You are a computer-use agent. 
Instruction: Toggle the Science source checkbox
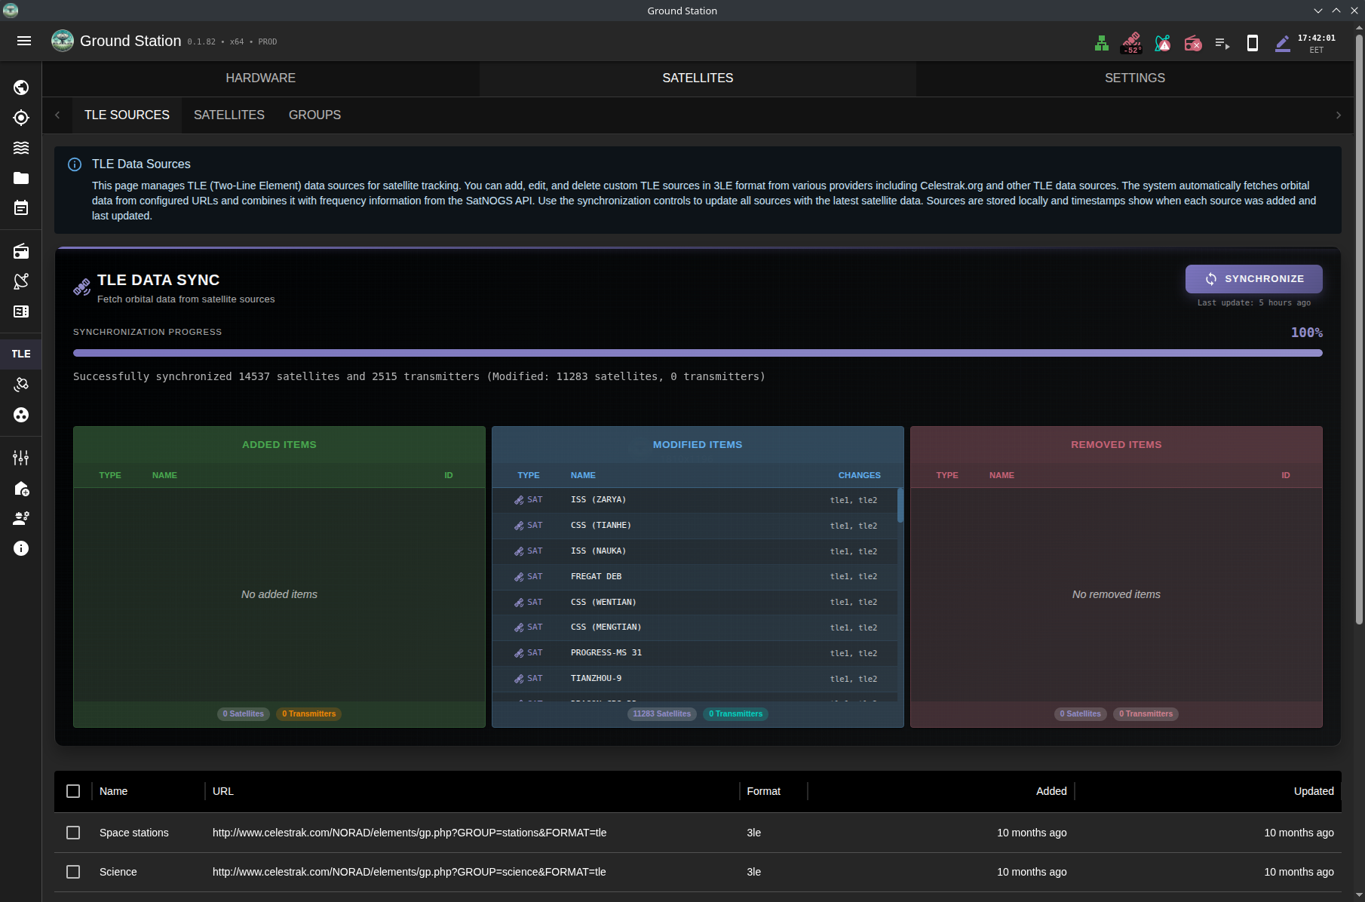[x=73, y=871]
